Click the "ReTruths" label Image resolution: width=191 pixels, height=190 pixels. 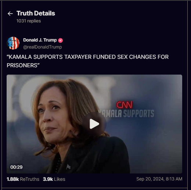(x=30, y=179)
